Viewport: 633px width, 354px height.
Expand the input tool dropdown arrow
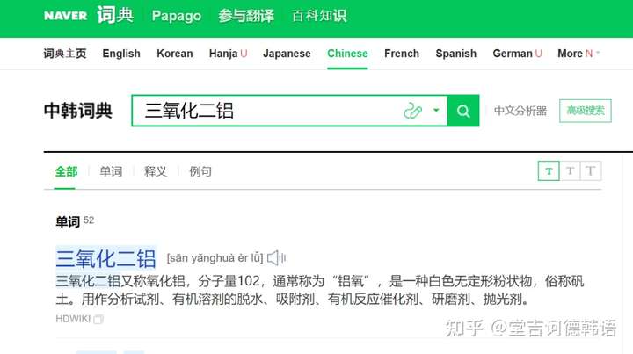[436, 110]
